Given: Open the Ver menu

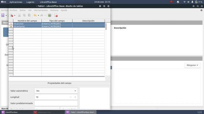Looking at the screenshot, I should [x=30, y=10].
